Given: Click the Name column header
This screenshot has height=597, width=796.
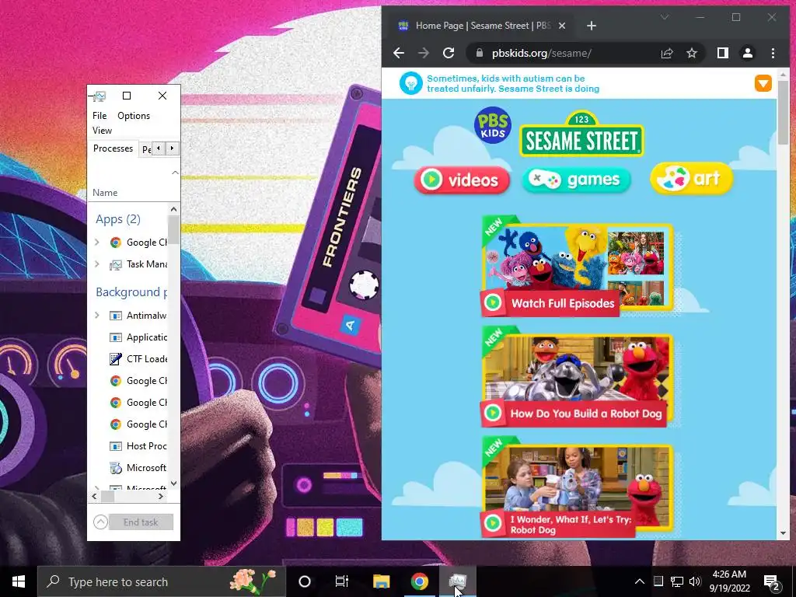Looking at the screenshot, I should (x=105, y=193).
